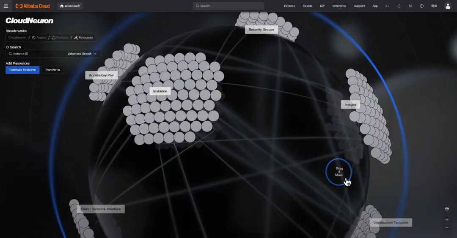457x238 pixels.
Task: Select the AccessKey Pair label
Action: 102,75
